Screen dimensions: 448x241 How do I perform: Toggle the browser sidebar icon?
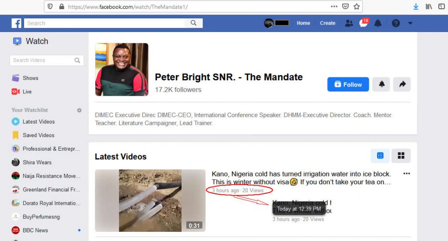pos(441,7)
